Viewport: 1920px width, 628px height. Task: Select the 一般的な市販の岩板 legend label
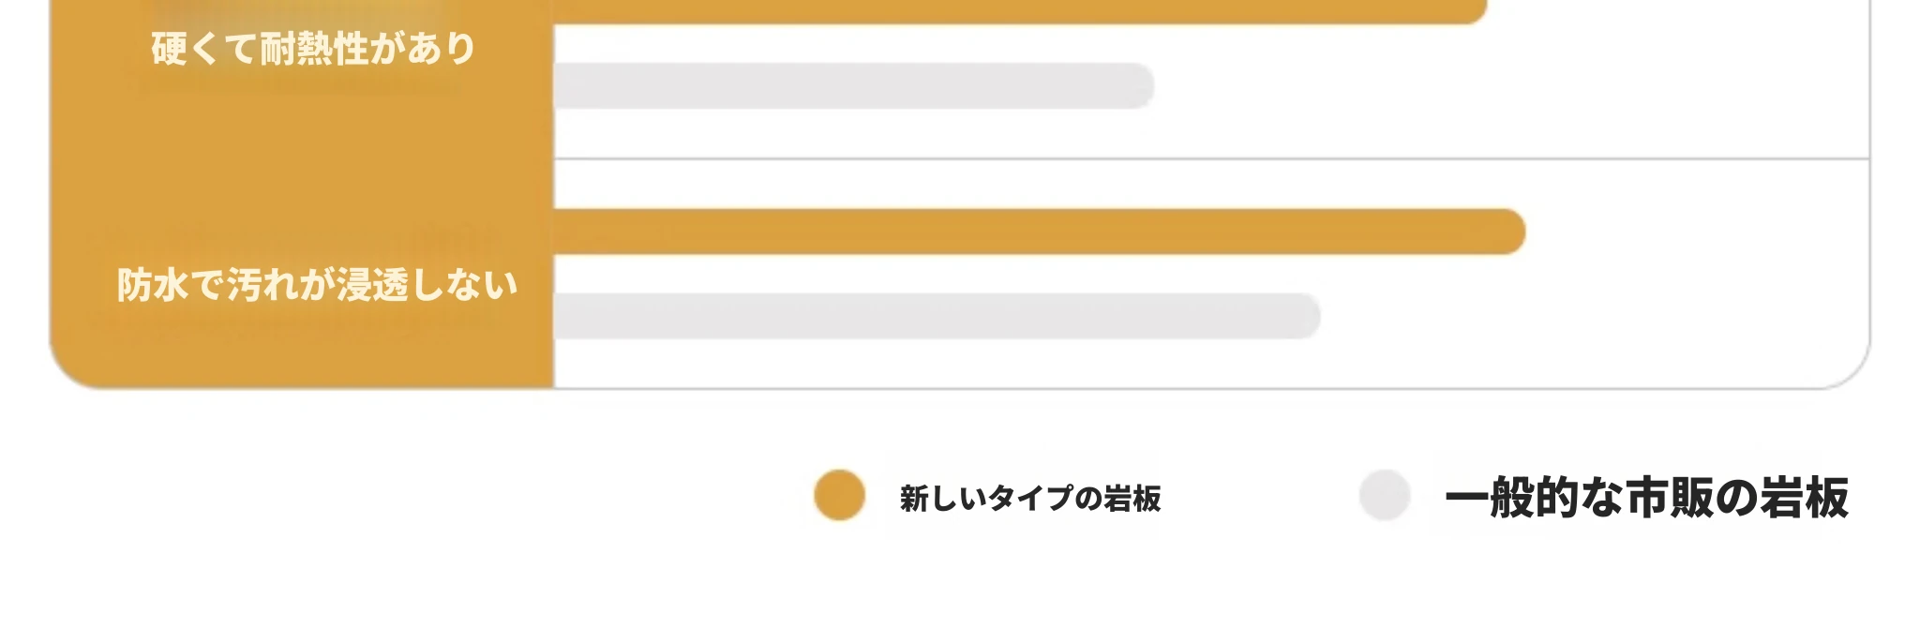[1646, 497]
